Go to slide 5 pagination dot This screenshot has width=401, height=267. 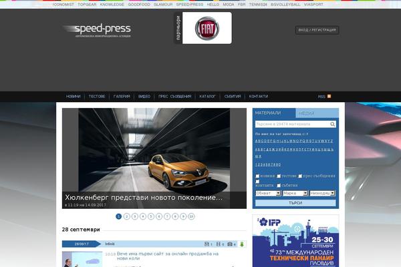(151, 216)
